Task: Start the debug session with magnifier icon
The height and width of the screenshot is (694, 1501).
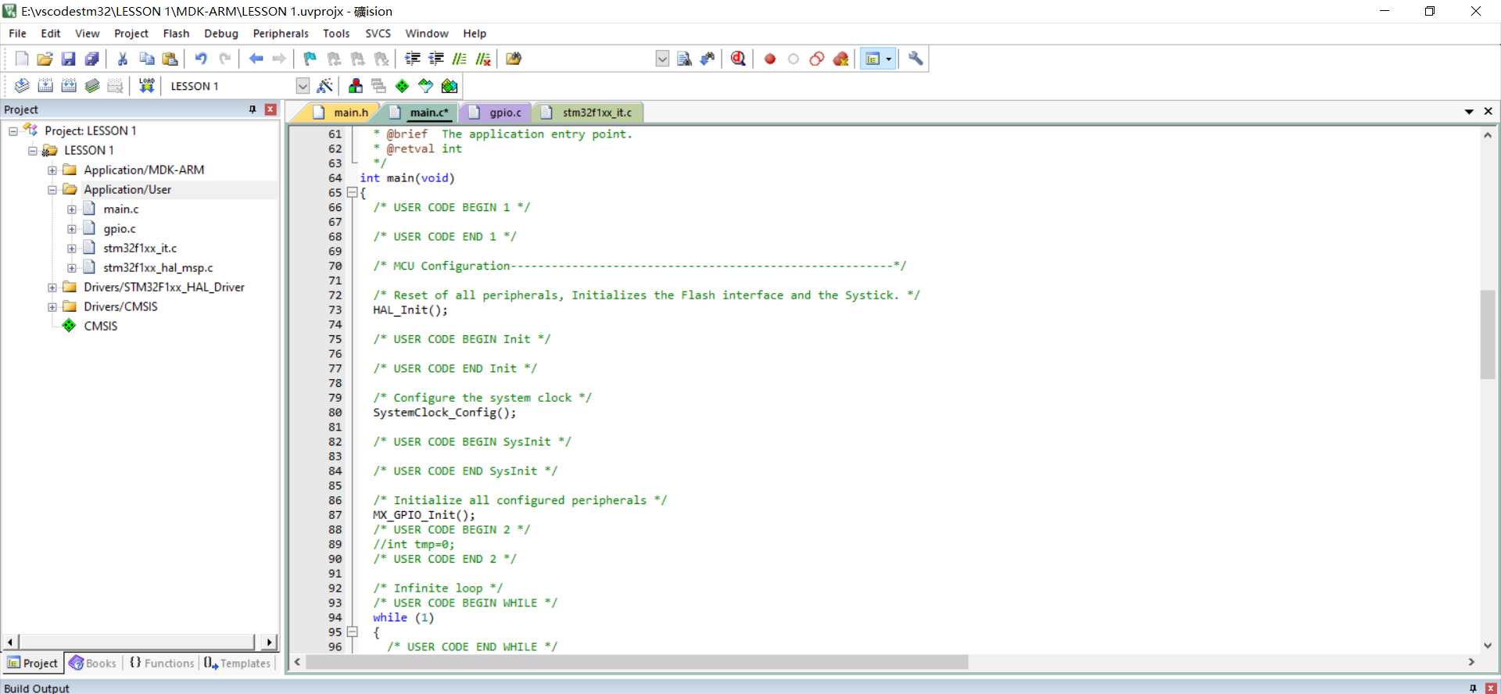Action: tap(738, 59)
